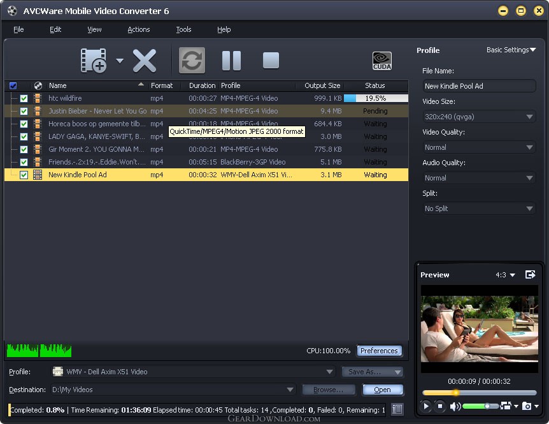This screenshot has width=549, height=424.
Task: Open the Video Quality dropdown
Action: click(479, 147)
